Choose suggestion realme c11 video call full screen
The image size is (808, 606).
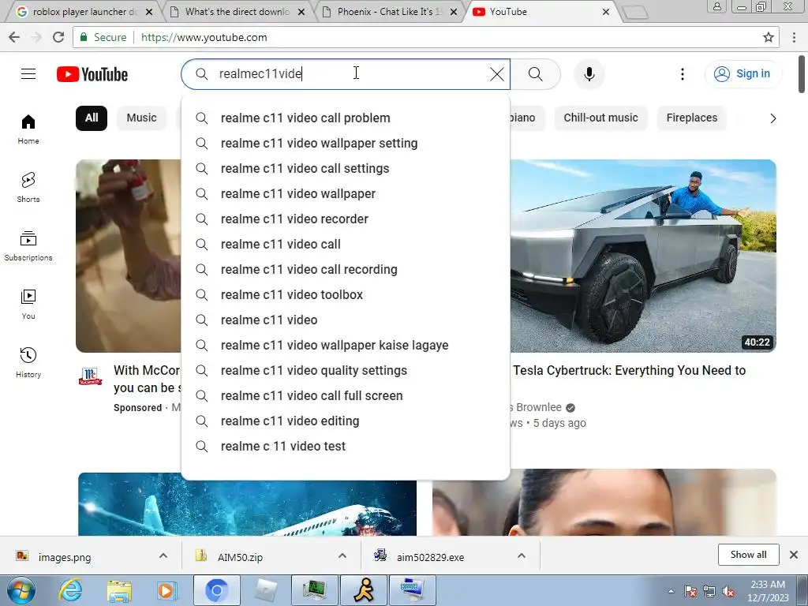[x=346, y=396]
